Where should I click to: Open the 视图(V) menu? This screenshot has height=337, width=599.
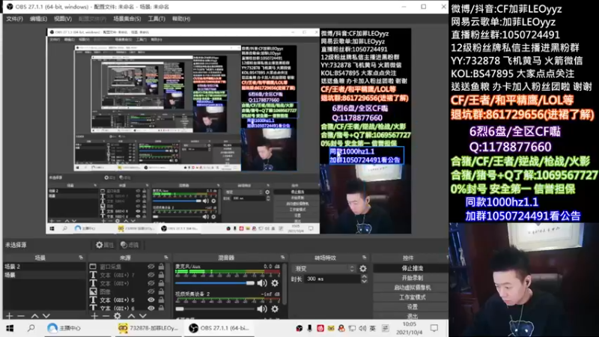[63, 19]
